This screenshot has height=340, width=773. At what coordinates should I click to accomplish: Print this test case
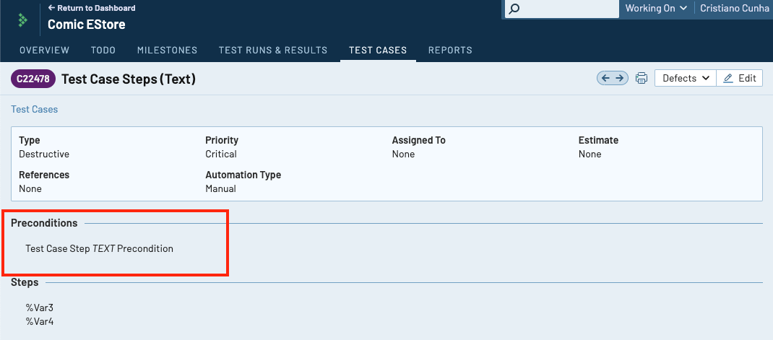point(641,78)
